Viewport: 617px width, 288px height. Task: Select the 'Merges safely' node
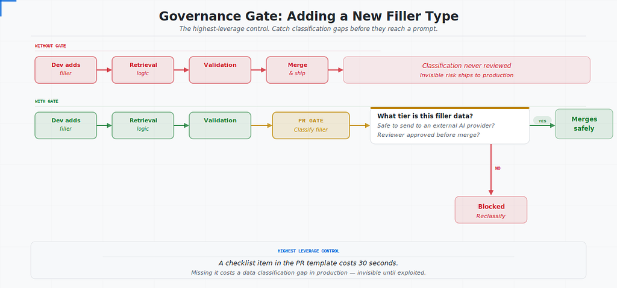tap(584, 124)
